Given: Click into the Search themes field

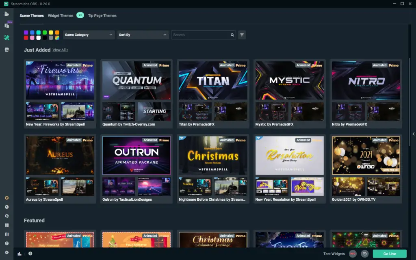Looking at the screenshot, I should [204, 35].
